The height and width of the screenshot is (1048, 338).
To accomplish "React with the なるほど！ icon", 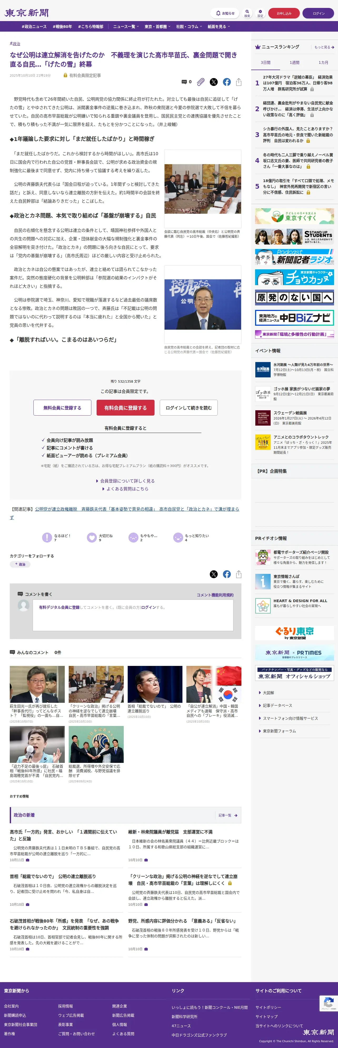I will (47, 537).
